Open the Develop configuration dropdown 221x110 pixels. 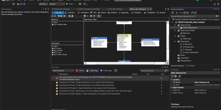pyautogui.click(x=43, y=4)
